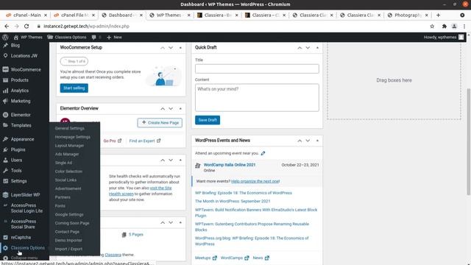Screen dimensions: 471x265
Task: Focus the What's on your mind content box
Action: coord(257,98)
